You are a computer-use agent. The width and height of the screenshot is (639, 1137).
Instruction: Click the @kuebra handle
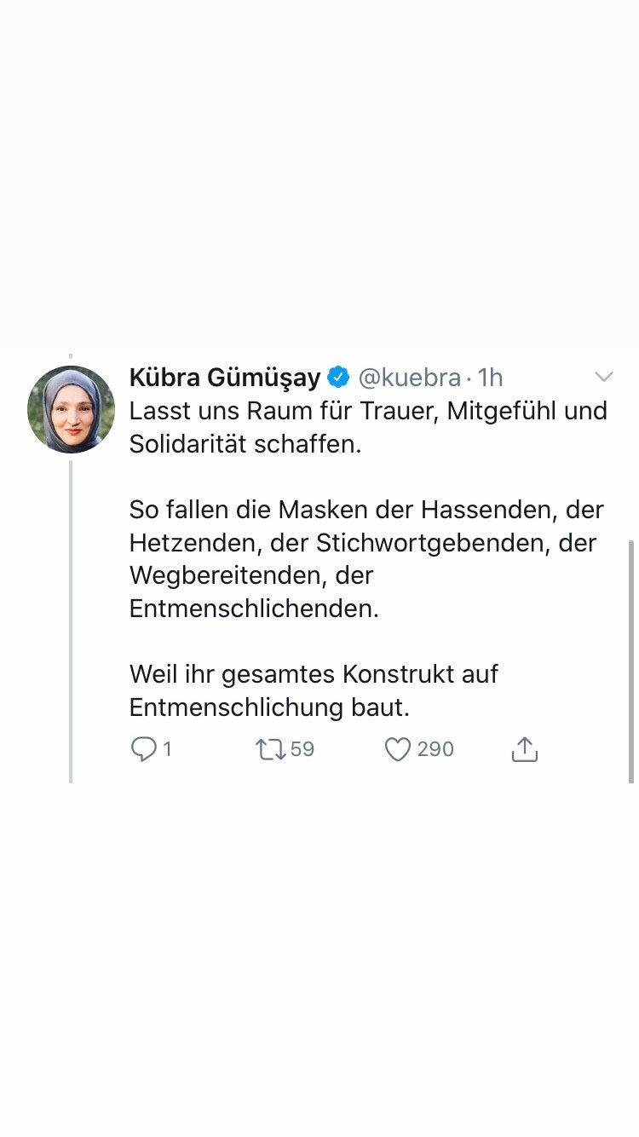coord(410,377)
